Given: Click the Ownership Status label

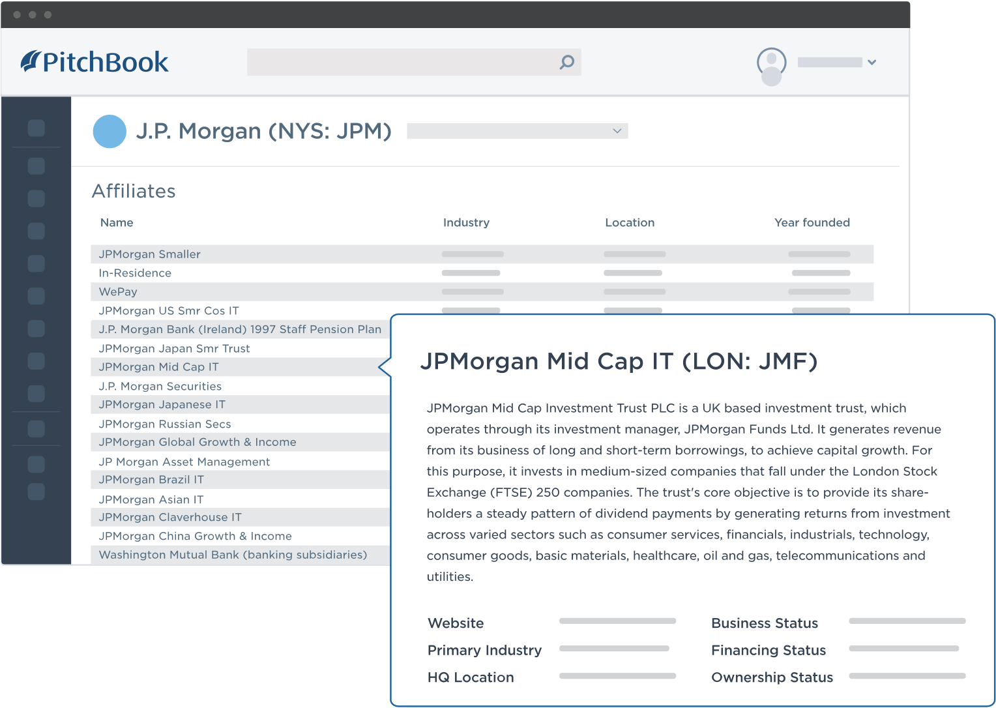Looking at the screenshot, I should [772, 677].
